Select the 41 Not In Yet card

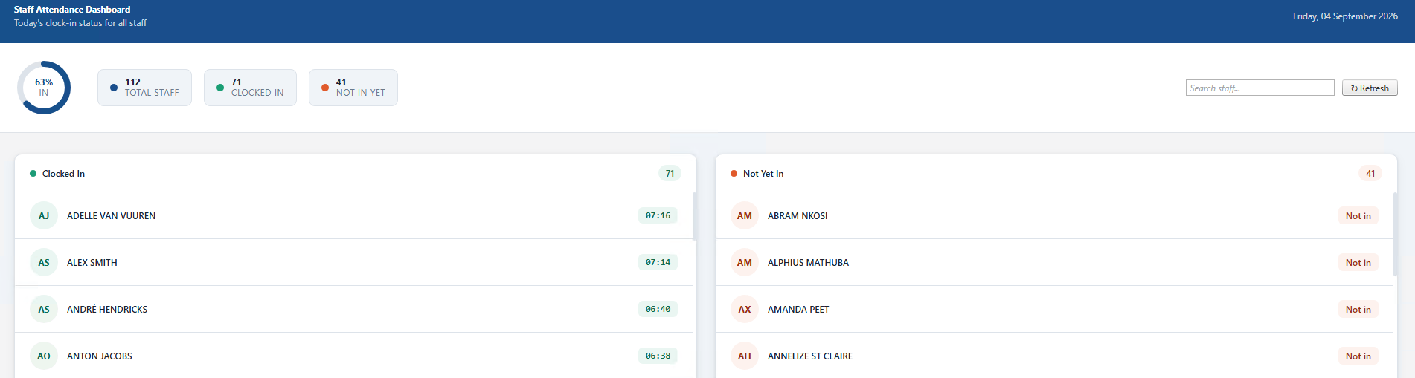click(353, 88)
